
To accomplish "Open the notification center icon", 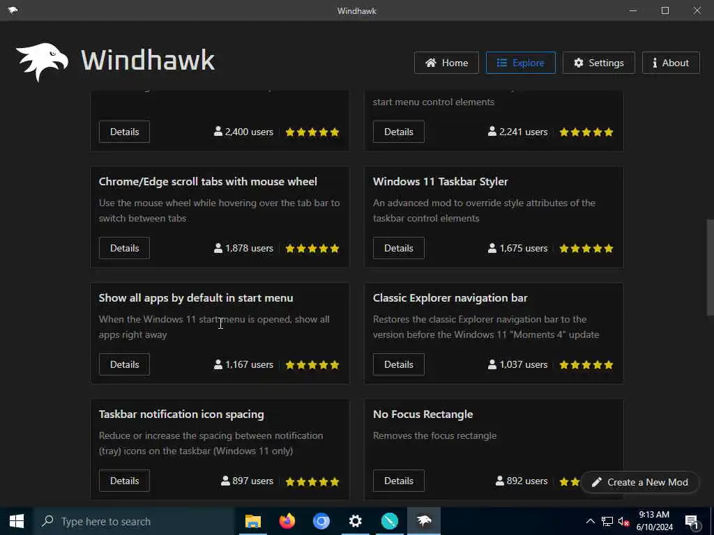I will (692, 521).
